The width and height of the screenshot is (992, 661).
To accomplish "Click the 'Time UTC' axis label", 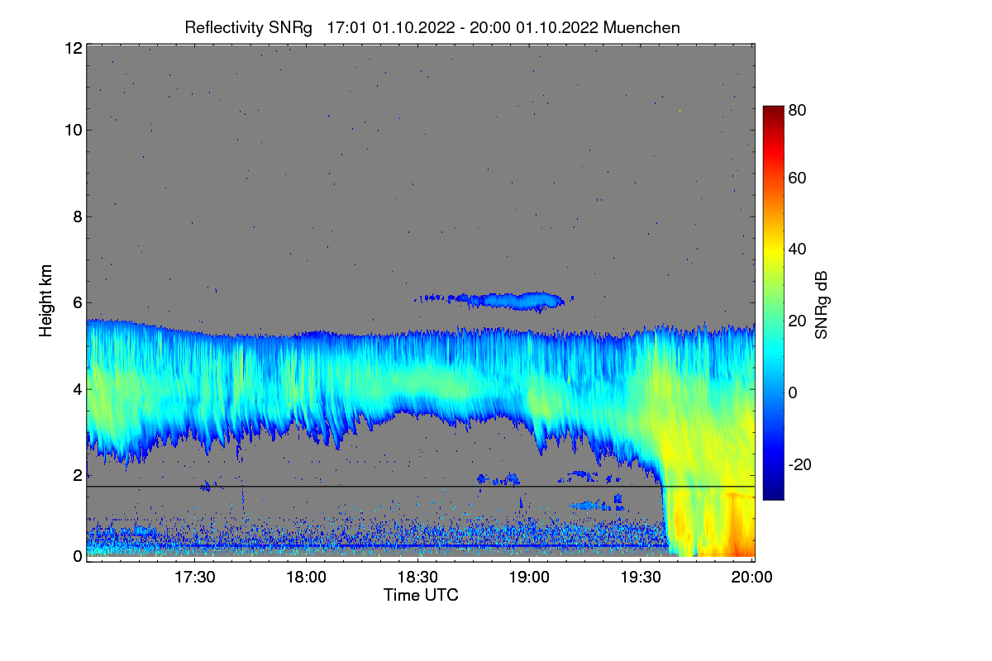I will click(x=421, y=595).
